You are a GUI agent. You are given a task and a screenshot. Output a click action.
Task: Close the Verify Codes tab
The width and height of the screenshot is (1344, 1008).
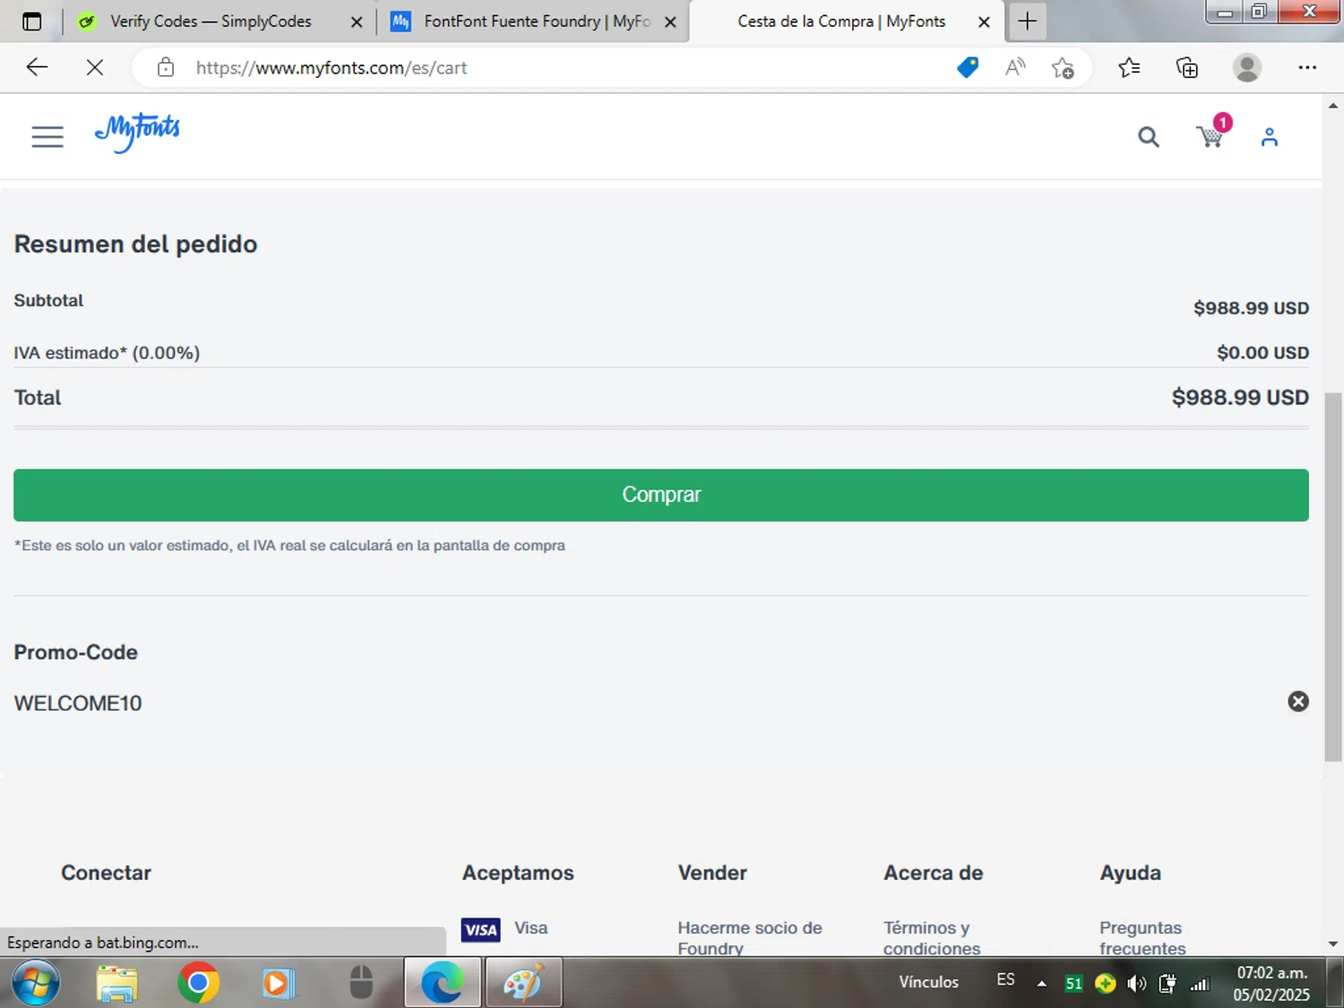click(x=357, y=22)
